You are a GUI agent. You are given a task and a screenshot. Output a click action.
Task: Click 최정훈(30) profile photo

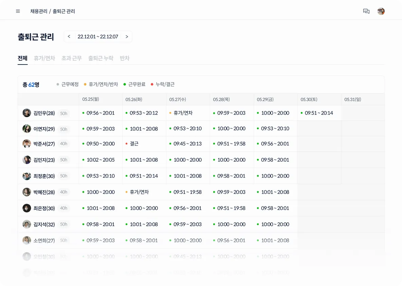[27, 176]
